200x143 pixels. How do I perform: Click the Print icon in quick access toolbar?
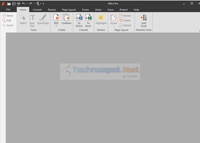point(19,4)
